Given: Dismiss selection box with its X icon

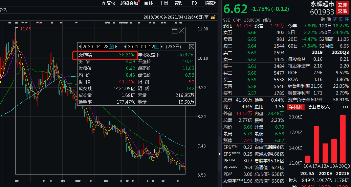Looking at the screenshot, I should 182,31.
